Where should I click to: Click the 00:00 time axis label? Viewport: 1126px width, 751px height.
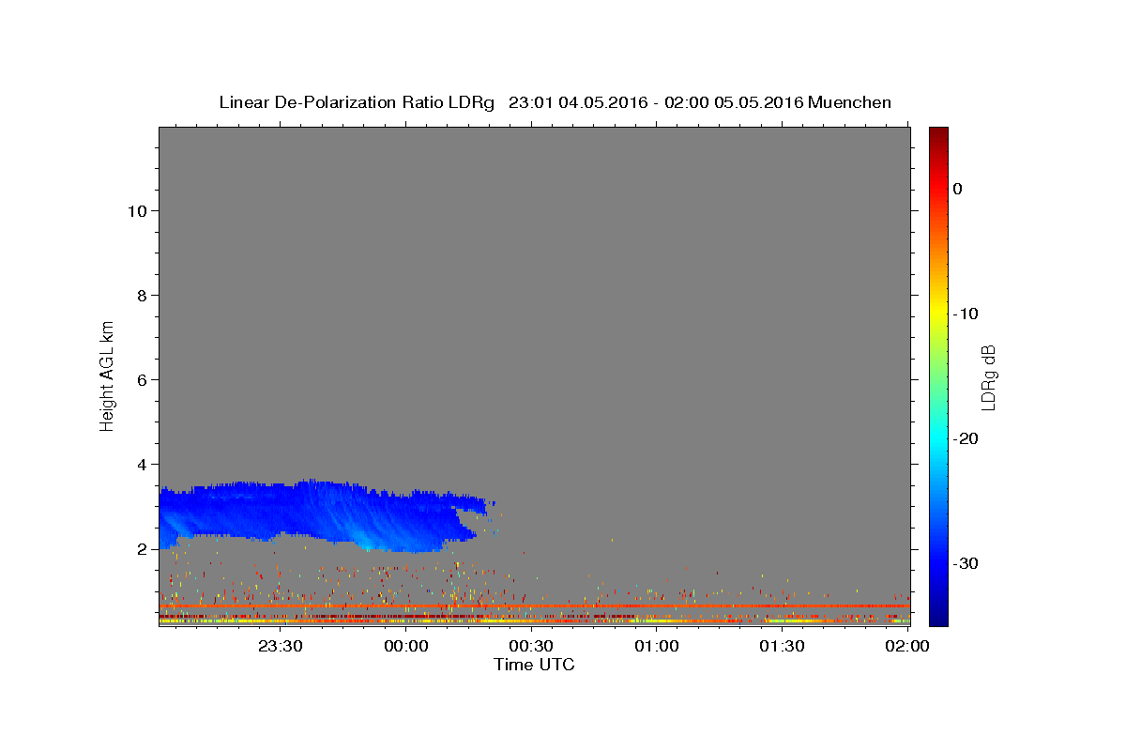[x=405, y=646]
